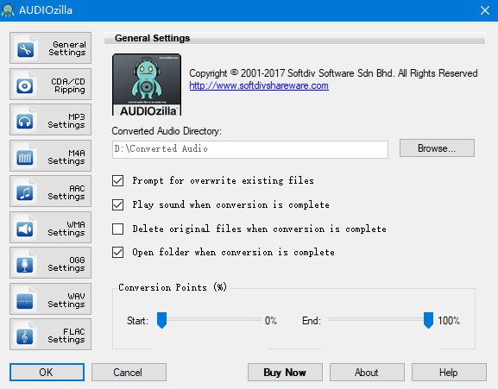Viewport: 498px width, 389px height.
Task: Toggle open folder when conversion is complete
Action: click(118, 253)
